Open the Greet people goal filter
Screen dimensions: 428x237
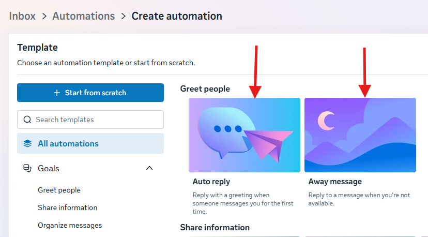pyautogui.click(x=59, y=190)
